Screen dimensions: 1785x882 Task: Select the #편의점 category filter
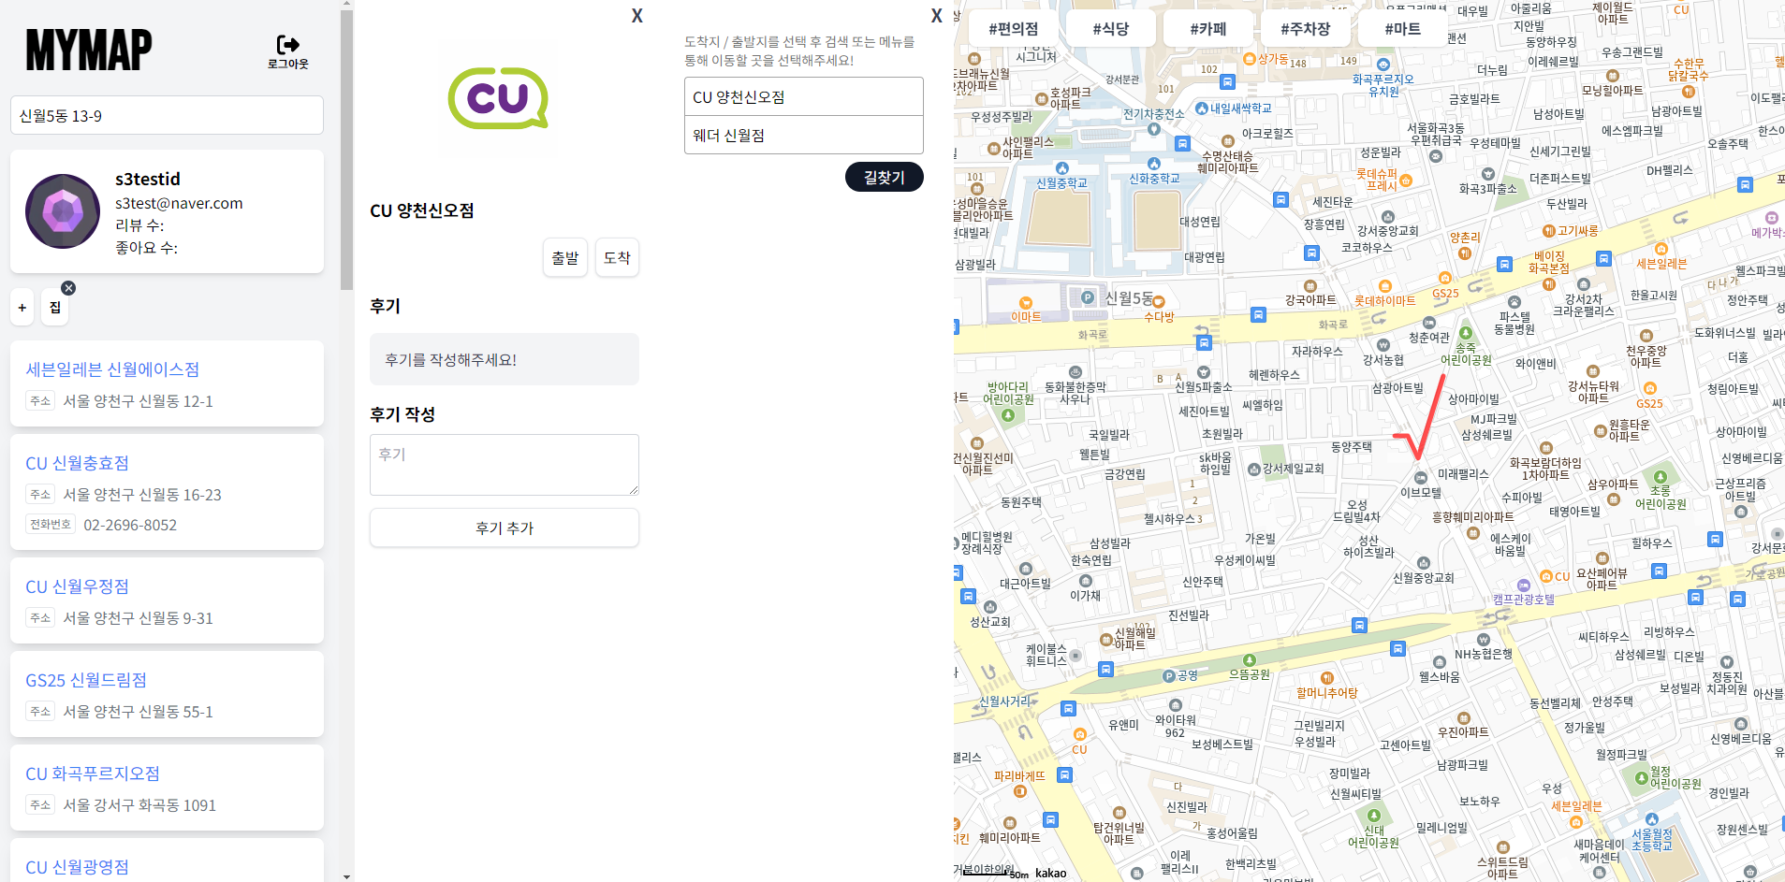[1014, 29]
